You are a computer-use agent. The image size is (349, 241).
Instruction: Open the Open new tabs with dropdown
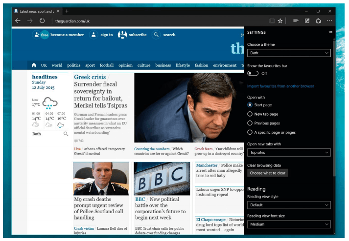click(x=289, y=153)
